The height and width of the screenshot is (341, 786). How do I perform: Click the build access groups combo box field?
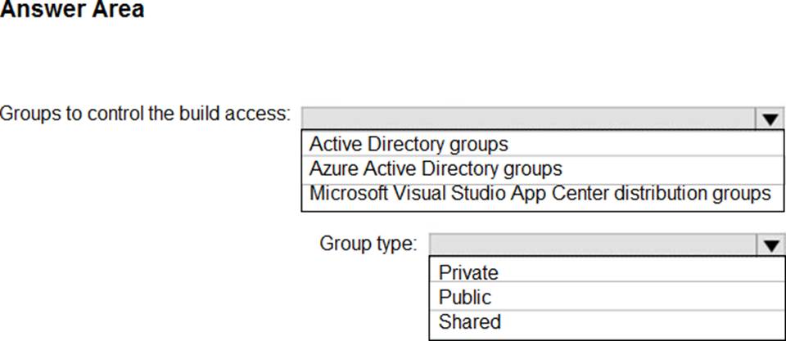tap(528, 119)
